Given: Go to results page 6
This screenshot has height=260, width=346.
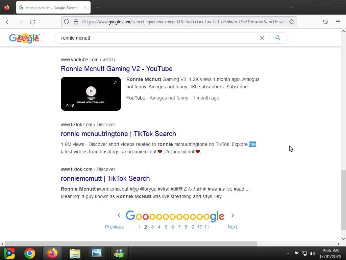Looking at the screenshot, I should click(173, 227).
